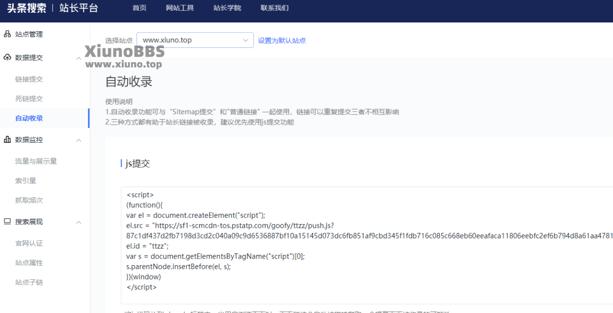
Task: Open 死链提交 sidebar item
Action: [x=29, y=98]
